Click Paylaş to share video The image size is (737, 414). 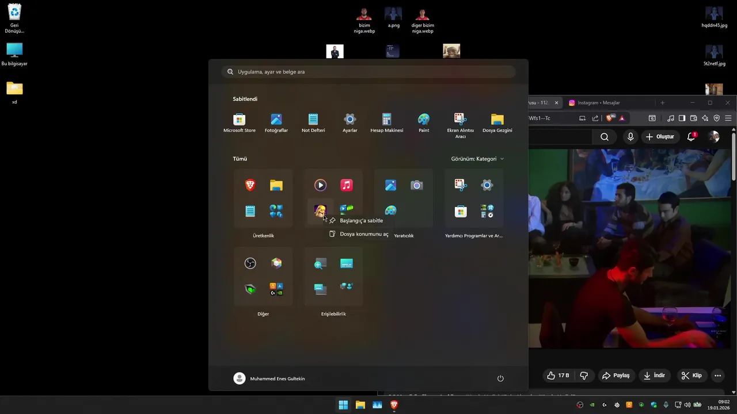(x=616, y=375)
